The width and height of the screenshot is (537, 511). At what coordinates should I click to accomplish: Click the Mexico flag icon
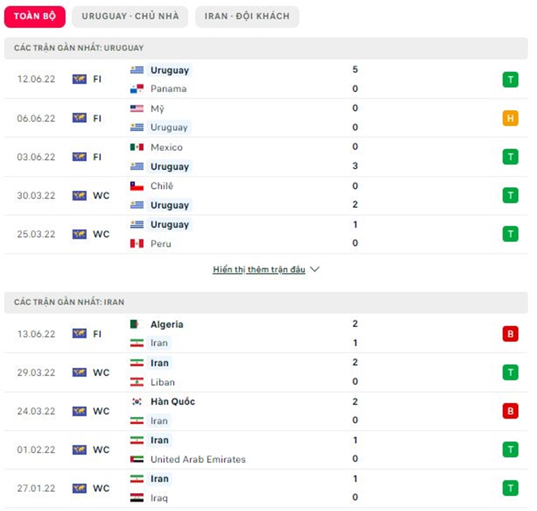(137, 147)
